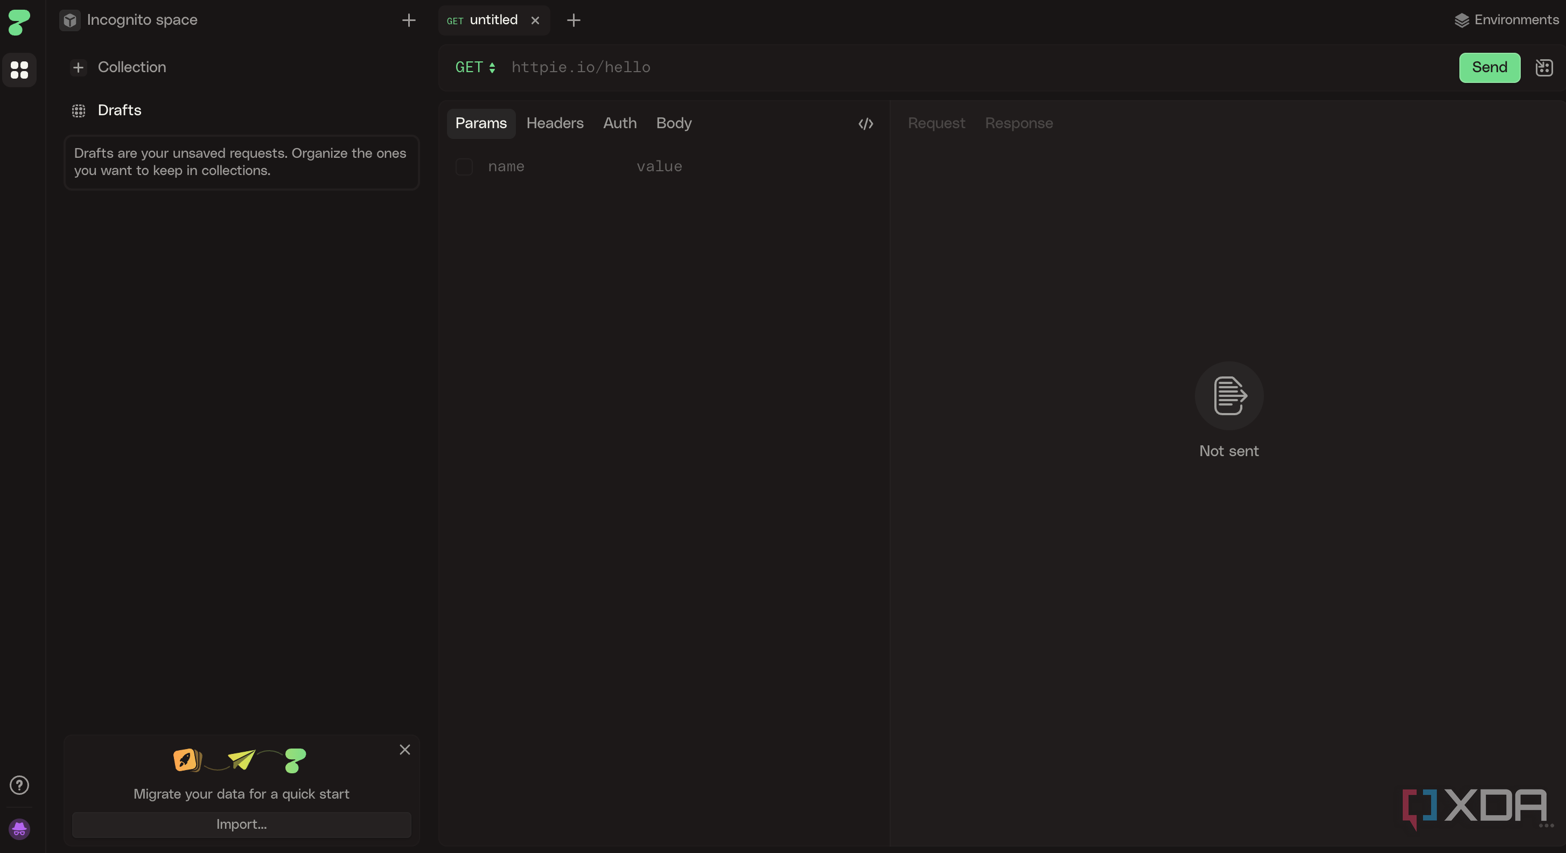Viewport: 1566px width, 853px height.
Task: Open the GET method dropdown
Action: [x=476, y=67]
